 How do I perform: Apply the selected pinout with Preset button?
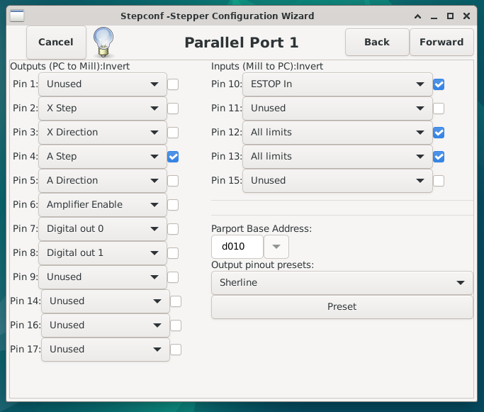[342, 306]
